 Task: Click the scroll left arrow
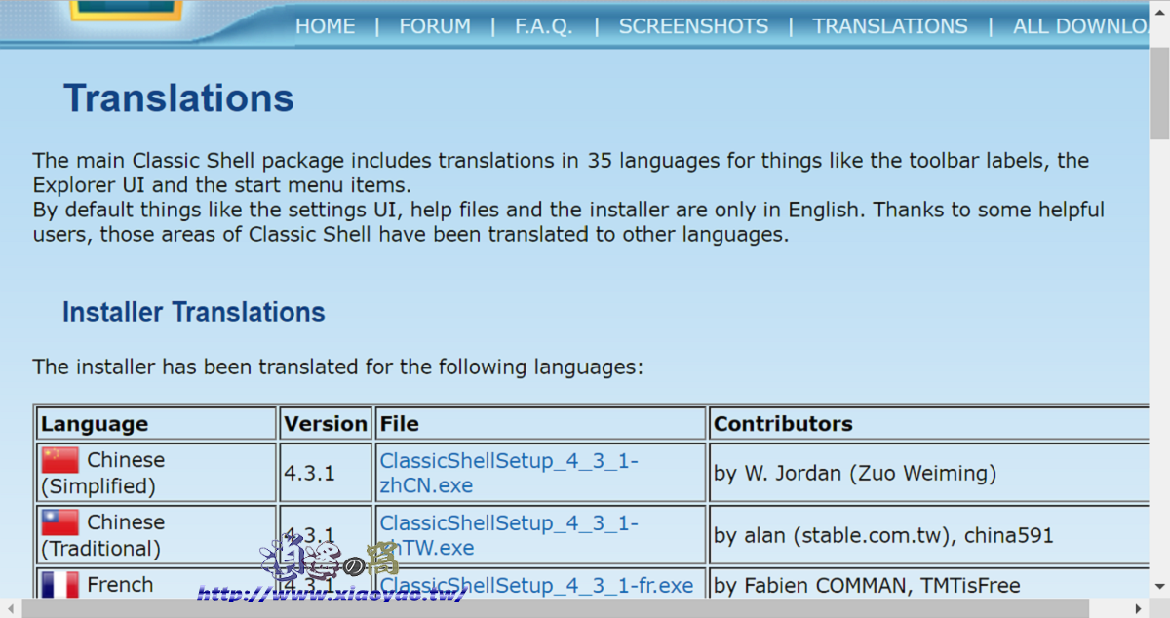coord(10,608)
